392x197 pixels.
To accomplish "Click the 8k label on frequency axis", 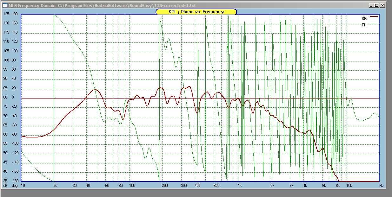I will point(338,186).
